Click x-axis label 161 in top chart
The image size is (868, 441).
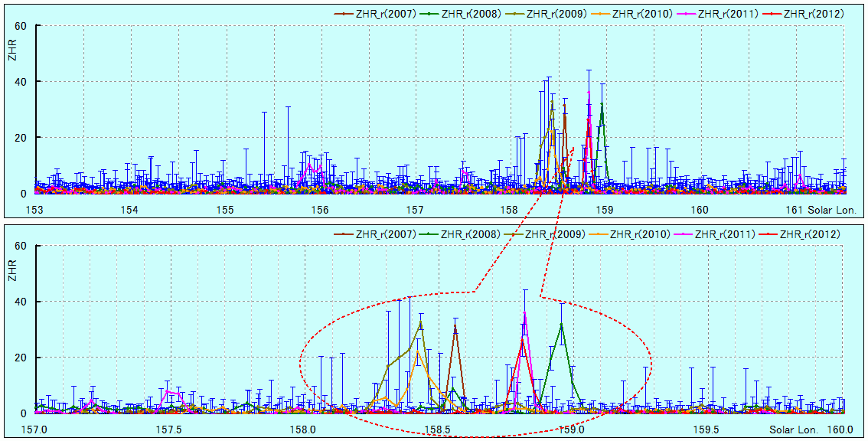[795, 210]
